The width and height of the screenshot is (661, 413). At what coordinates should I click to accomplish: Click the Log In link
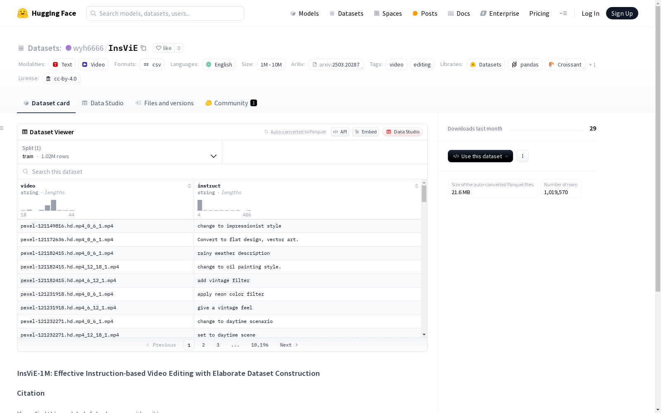click(590, 13)
